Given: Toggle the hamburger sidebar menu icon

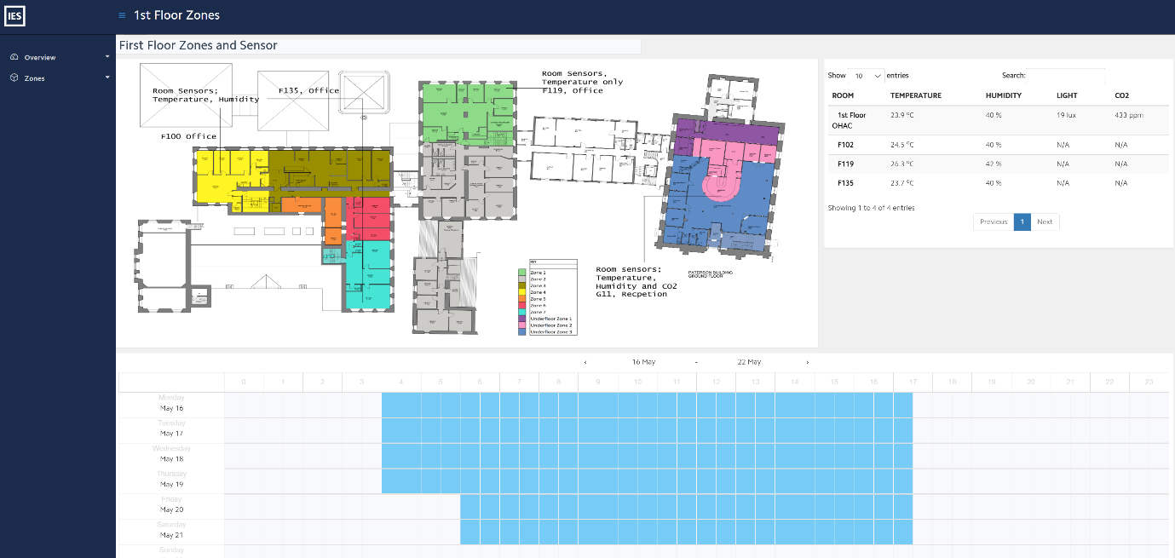Looking at the screenshot, I should (x=122, y=15).
